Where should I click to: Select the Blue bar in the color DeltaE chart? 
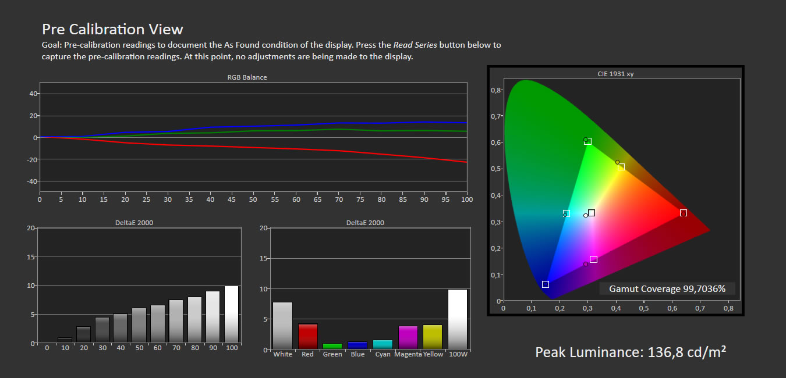tap(357, 345)
